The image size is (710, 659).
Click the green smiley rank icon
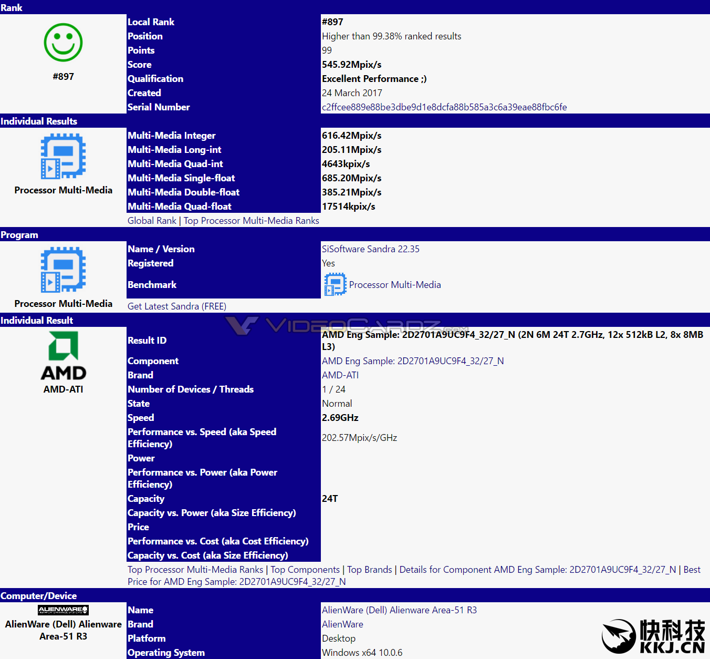(x=63, y=43)
